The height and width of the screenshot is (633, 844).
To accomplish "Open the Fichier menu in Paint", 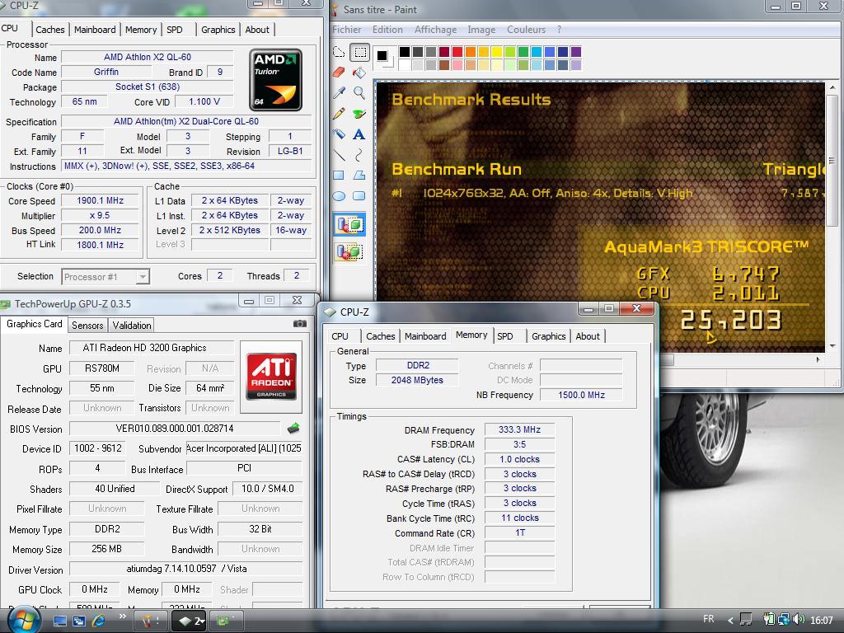I will coord(347,30).
